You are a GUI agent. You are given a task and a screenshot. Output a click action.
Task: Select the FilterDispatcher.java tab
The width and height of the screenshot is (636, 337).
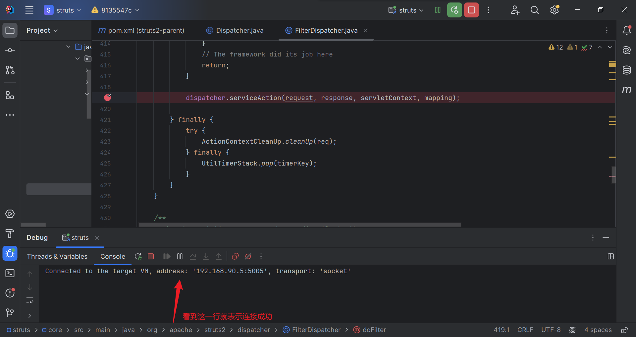pyautogui.click(x=326, y=30)
